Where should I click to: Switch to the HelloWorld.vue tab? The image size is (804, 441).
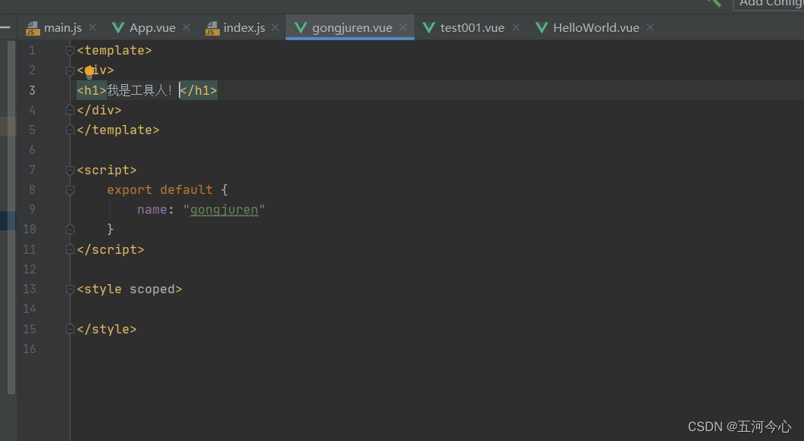point(596,28)
